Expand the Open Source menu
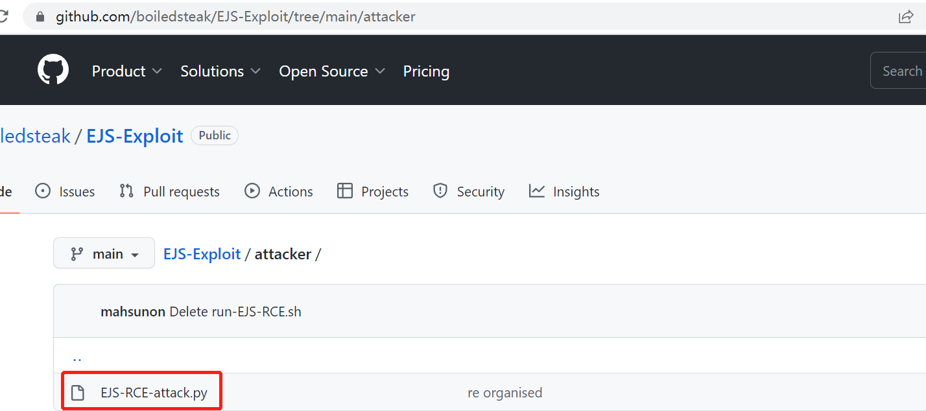926x411 pixels. click(332, 71)
